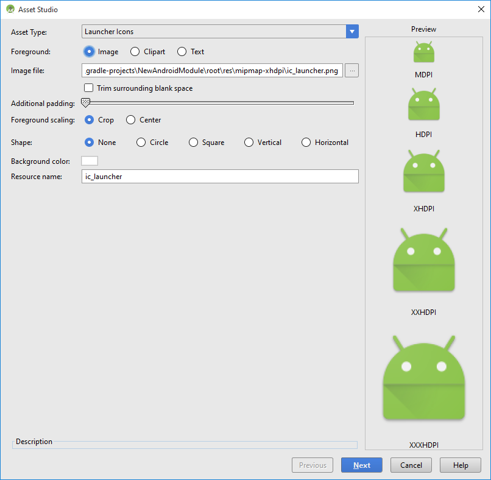Select Clipart as the foreground type
491x480 pixels.
135,52
